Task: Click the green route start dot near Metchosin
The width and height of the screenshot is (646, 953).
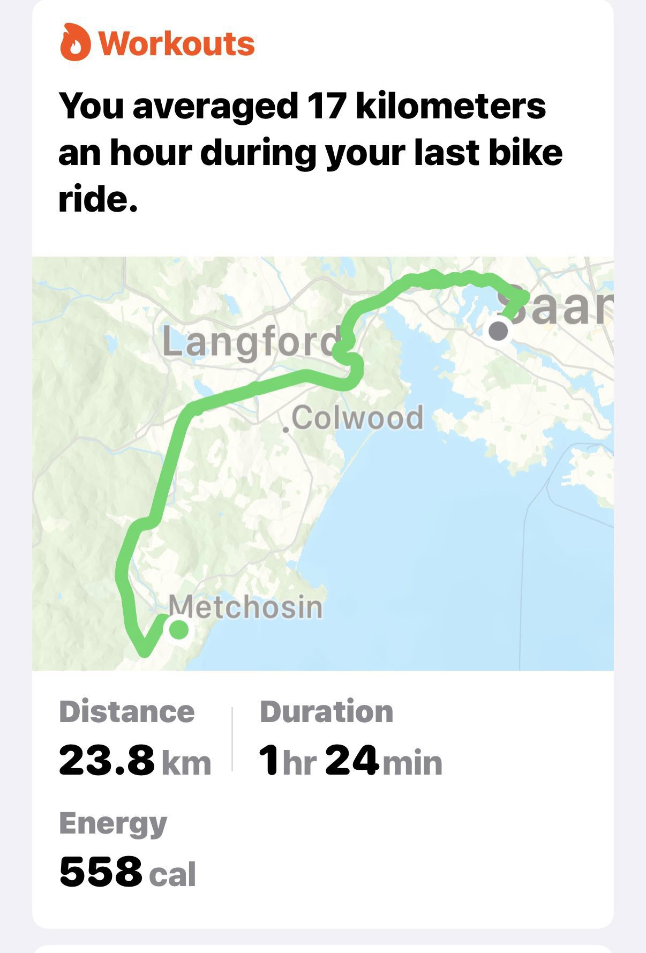Action: click(179, 629)
